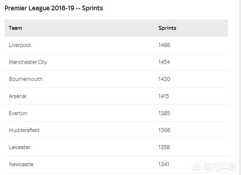
Task: Click the Team column header
Action: (x=15, y=28)
